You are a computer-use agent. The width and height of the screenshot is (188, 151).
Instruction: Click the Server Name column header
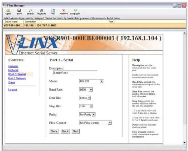pyautogui.click(x=13, y=22)
